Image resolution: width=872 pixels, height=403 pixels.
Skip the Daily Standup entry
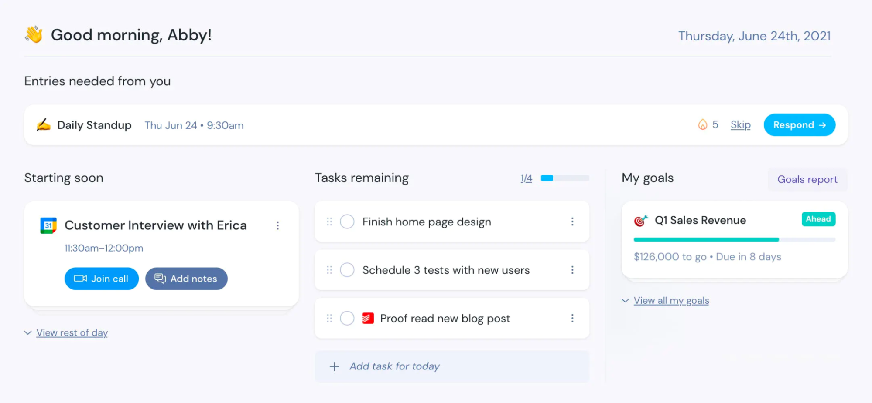click(740, 125)
